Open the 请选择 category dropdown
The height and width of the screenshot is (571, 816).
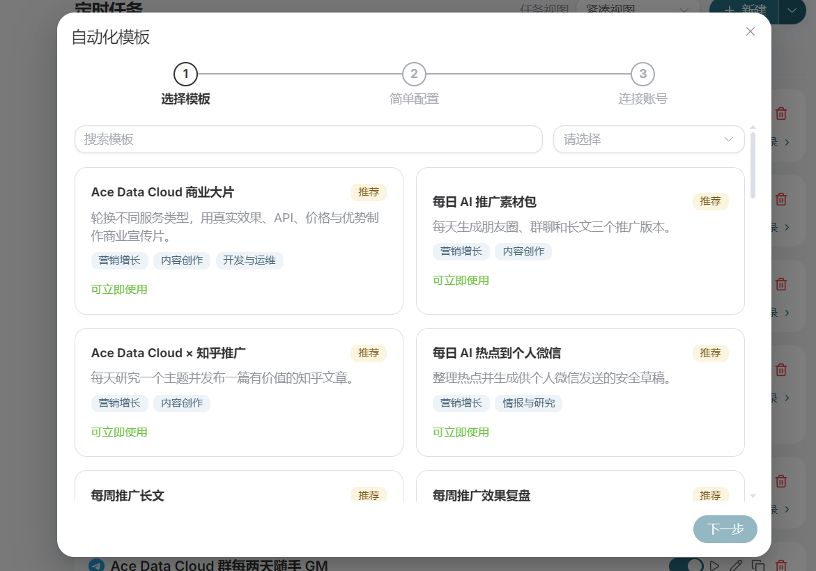click(649, 139)
